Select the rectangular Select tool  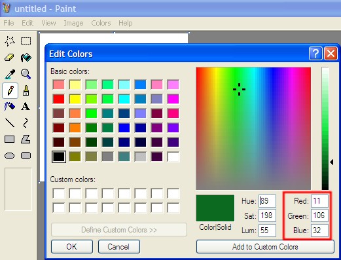pyautogui.click(x=26, y=41)
